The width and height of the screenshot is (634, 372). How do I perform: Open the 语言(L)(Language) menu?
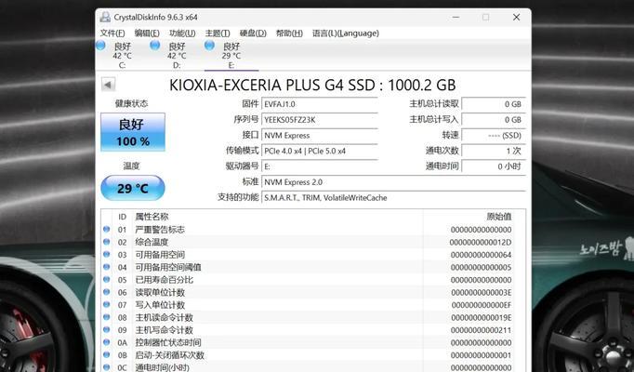coord(346,33)
